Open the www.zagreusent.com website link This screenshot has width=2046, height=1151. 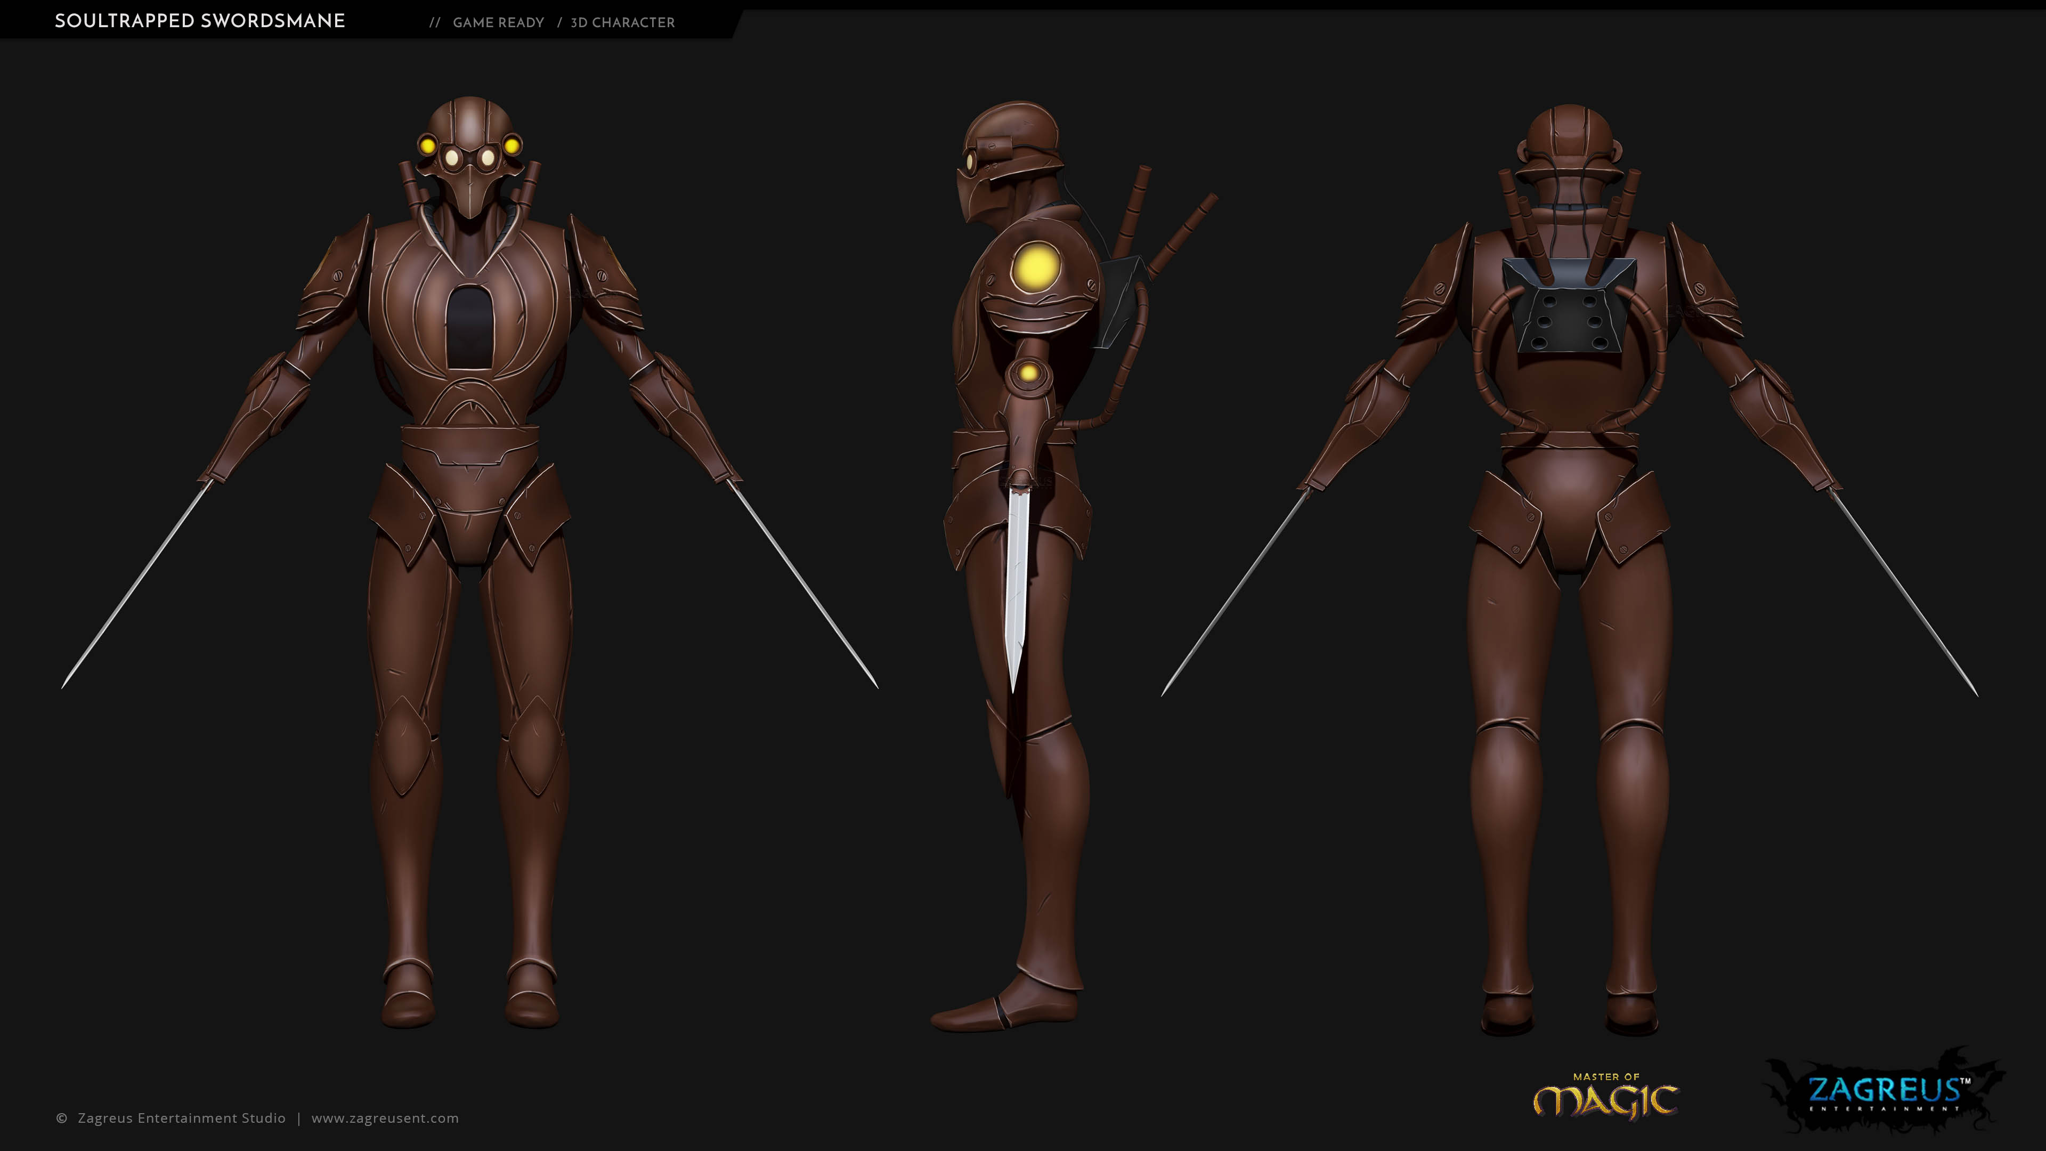point(384,1117)
